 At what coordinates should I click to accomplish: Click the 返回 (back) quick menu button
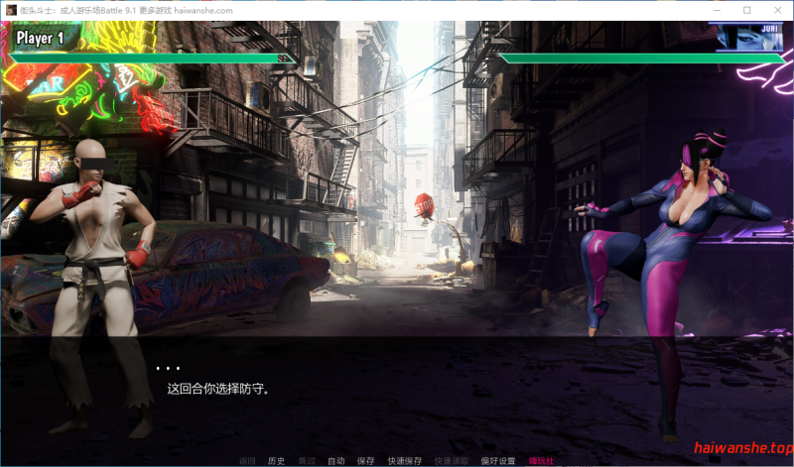pyautogui.click(x=247, y=461)
